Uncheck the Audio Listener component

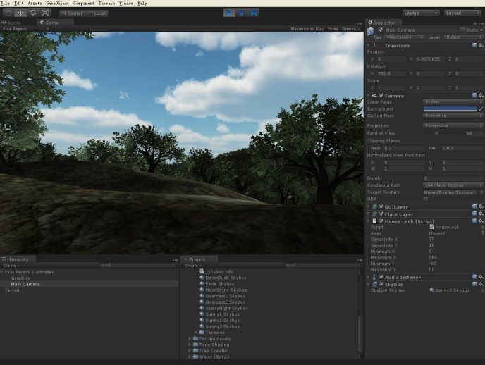pos(381,277)
